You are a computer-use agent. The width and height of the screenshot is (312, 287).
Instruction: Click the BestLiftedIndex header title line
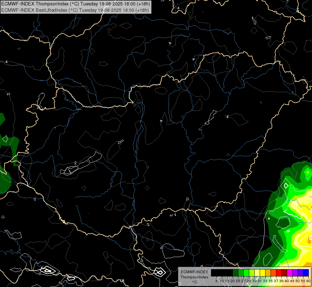(75, 10)
